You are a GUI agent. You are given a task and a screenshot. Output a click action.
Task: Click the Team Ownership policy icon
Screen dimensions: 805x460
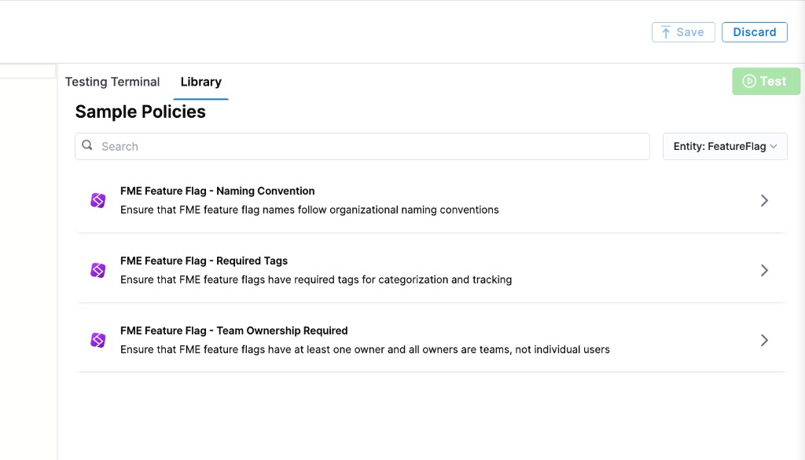(97, 340)
